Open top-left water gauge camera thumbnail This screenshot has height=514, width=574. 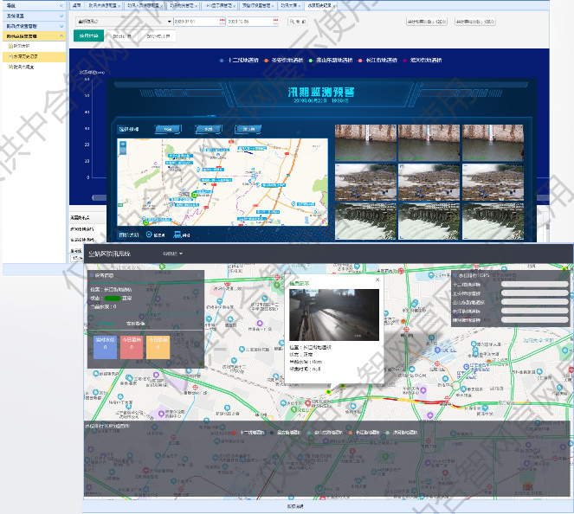365,143
